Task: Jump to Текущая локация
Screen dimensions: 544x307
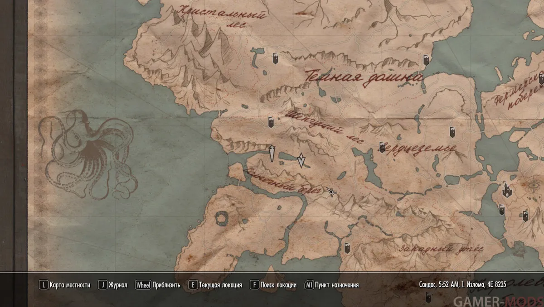Action: coord(215,285)
